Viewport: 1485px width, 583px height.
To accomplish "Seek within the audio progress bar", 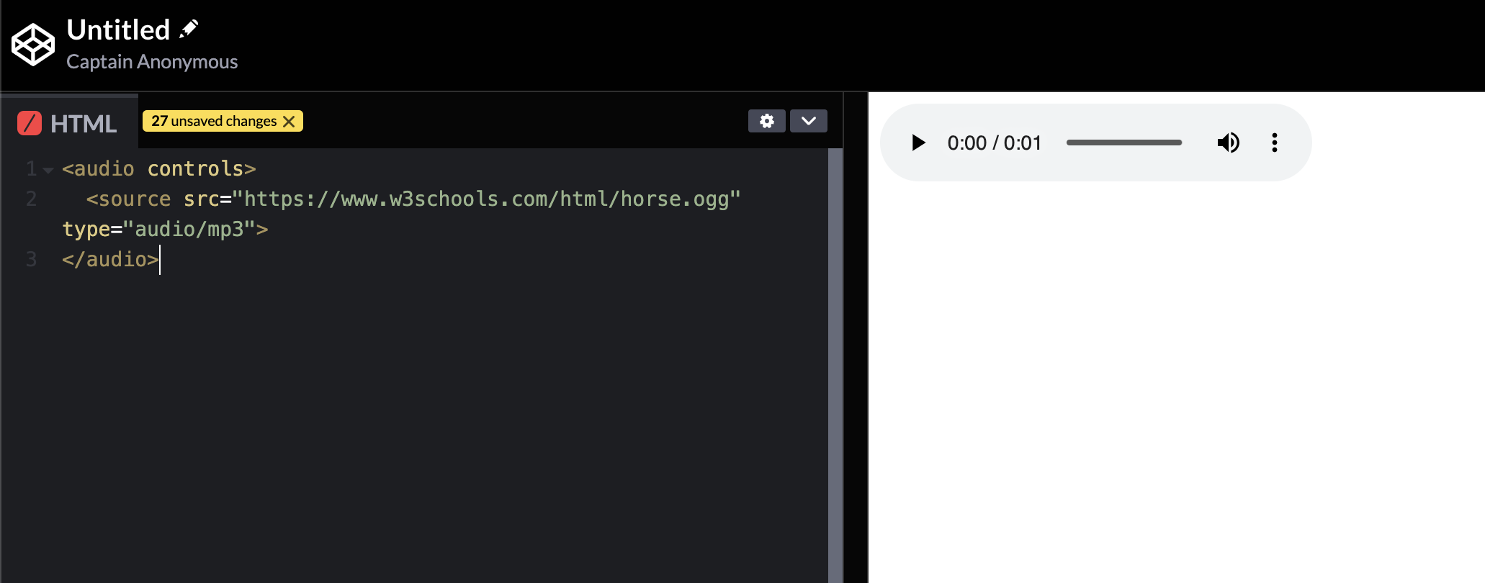I will coord(1124,143).
